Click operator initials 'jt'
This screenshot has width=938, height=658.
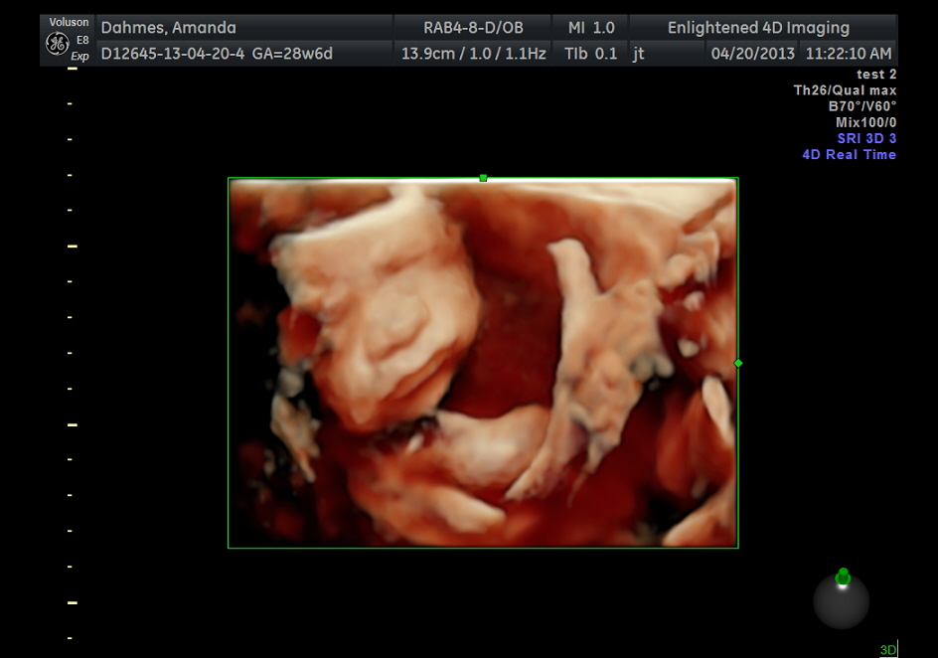[x=638, y=54]
